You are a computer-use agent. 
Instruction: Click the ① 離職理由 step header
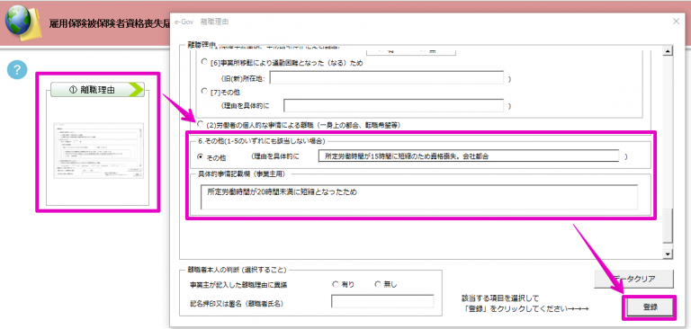(97, 89)
